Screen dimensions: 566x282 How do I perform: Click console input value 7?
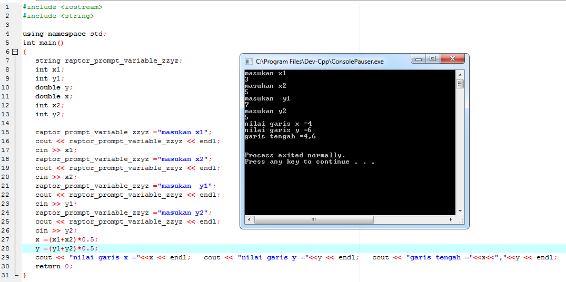tap(246, 105)
